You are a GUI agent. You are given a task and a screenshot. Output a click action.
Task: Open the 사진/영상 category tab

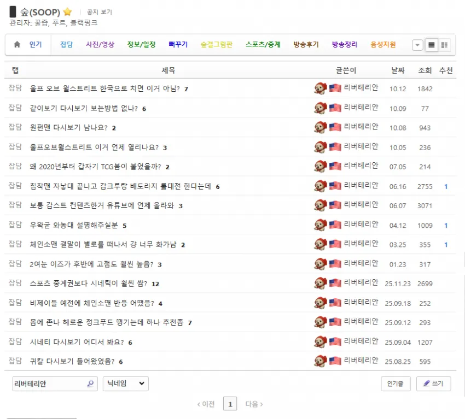(x=100, y=44)
